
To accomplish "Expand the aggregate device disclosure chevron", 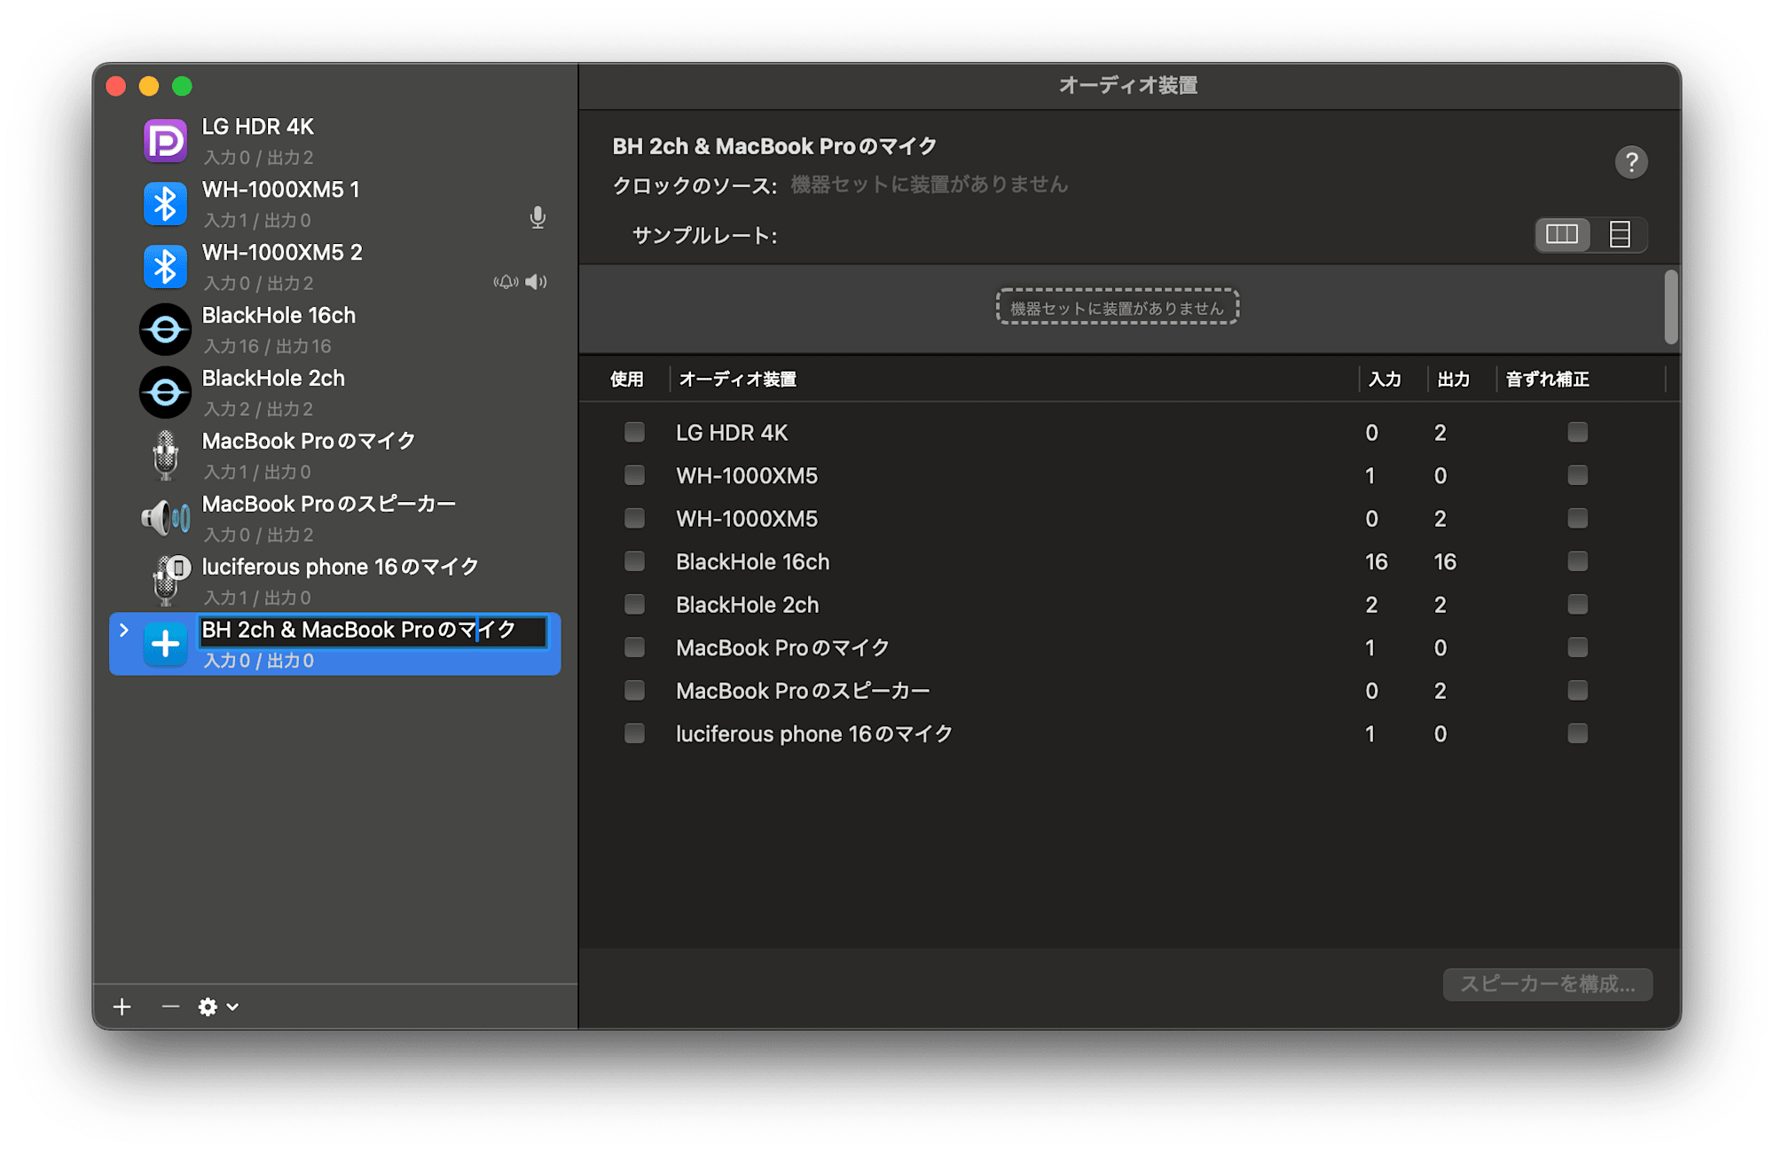I will tap(124, 630).
